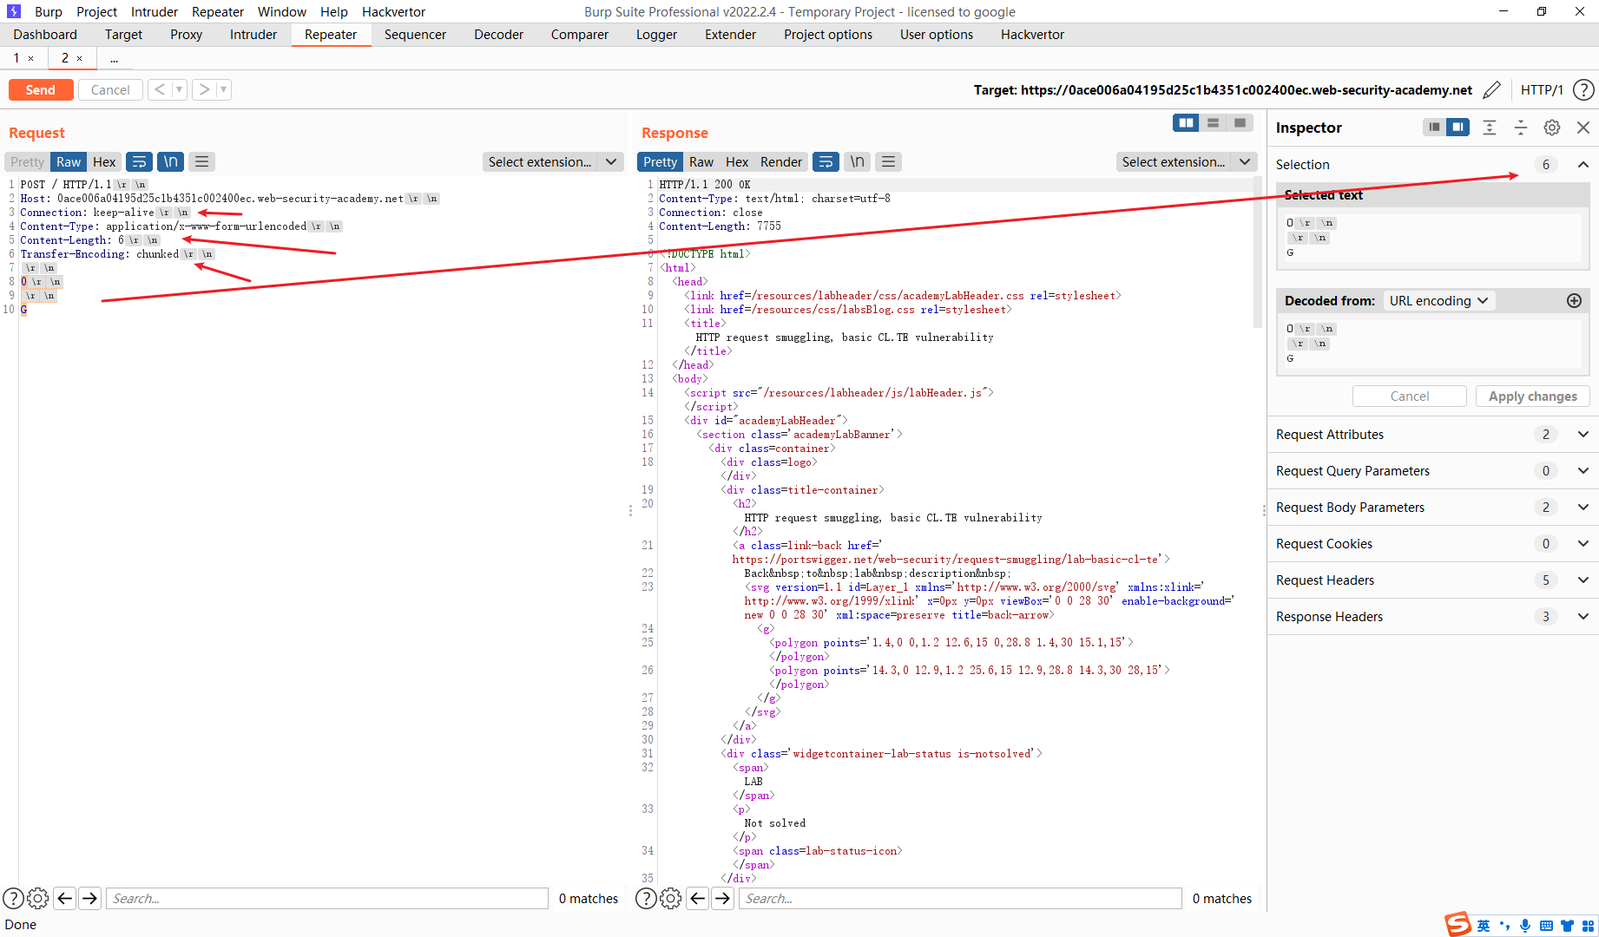Expand the Request Headers section

coord(1583,580)
